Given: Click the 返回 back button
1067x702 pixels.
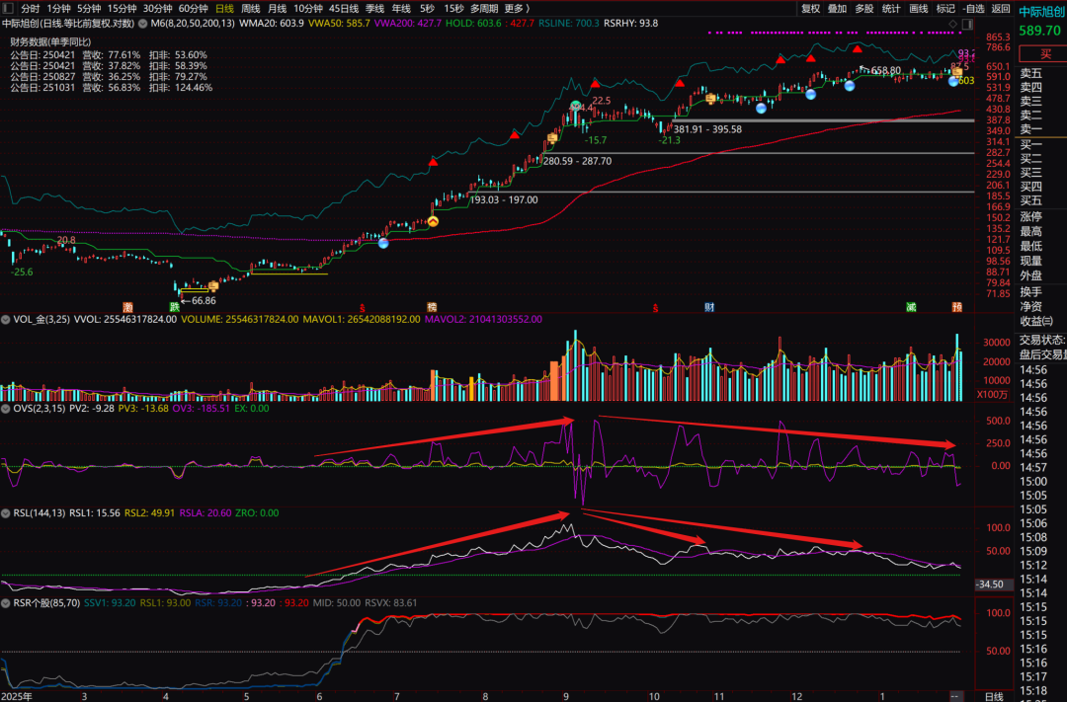Looking at the screenshot, I should tap(1001, 9).
